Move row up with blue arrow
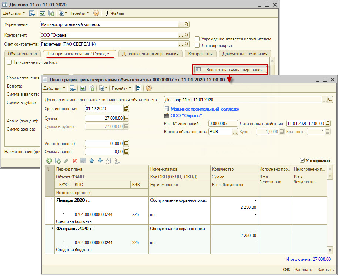The width and height of the screenshot is (338, 276). pos(91,161)
